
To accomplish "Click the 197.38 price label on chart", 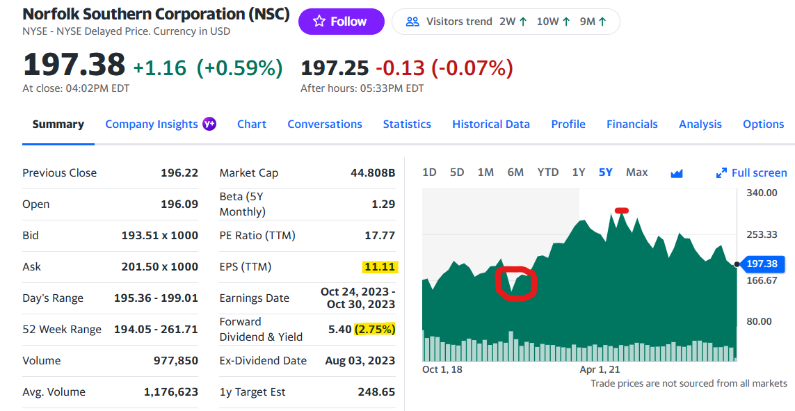I will coord(761,264).
